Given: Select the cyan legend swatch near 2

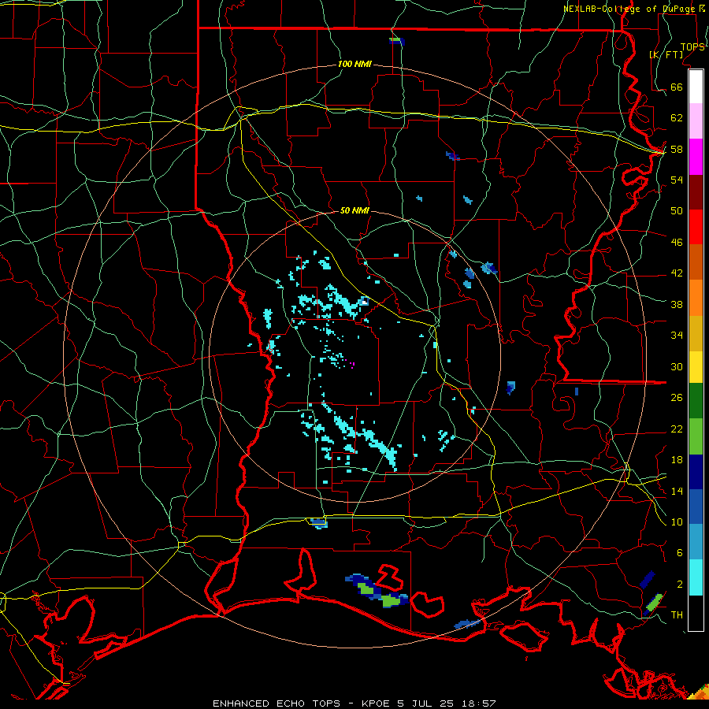Looking at the screenshot, I should point(696,577).
